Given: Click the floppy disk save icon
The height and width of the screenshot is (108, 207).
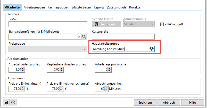Looking at the screenshot, I should coord(6,102).
